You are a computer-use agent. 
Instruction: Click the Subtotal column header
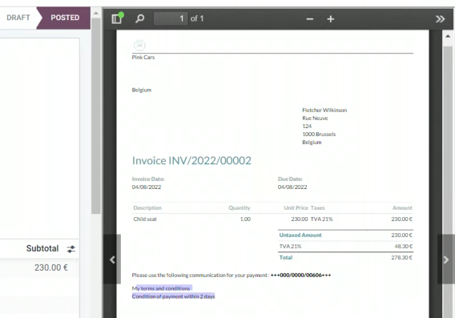(x=42, y=248)
